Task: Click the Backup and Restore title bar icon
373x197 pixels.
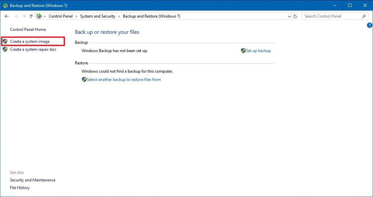Action: 5,5
